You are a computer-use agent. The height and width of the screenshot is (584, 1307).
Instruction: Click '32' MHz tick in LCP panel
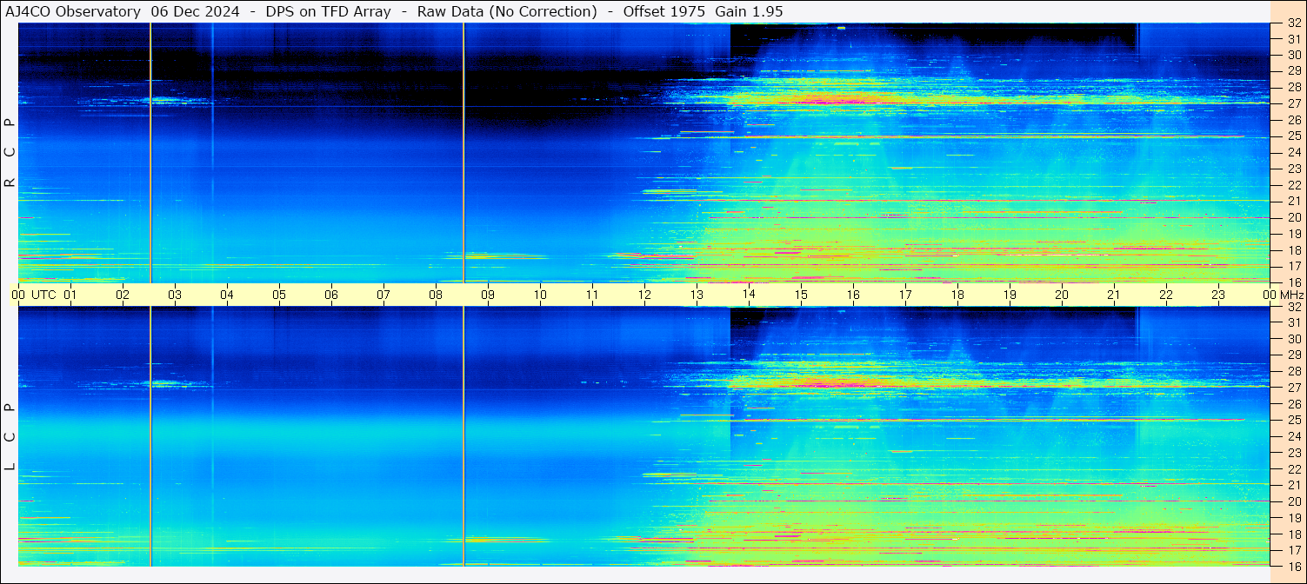tap(1293, 307)
